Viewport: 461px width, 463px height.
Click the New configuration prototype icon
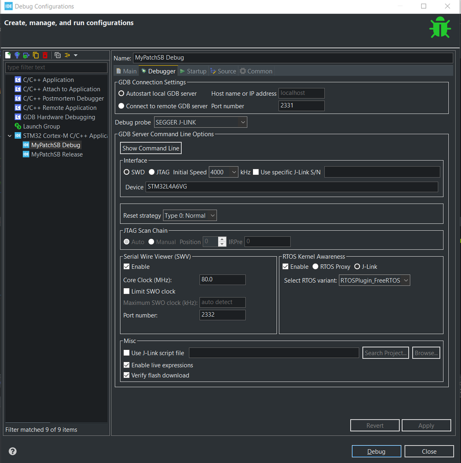[x=17, y=55]
